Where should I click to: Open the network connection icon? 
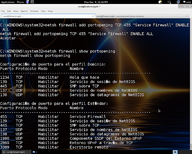coord(178,2)
